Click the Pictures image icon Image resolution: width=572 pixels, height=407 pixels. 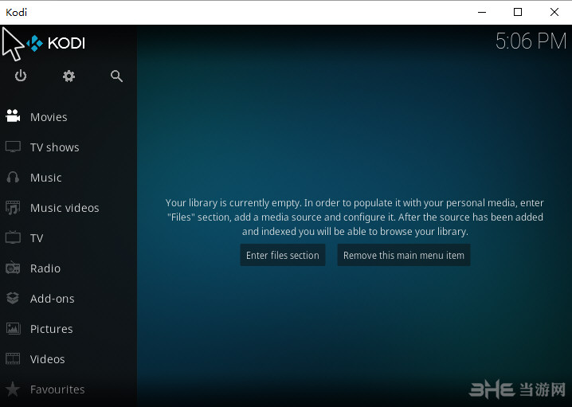pos(13,328)
